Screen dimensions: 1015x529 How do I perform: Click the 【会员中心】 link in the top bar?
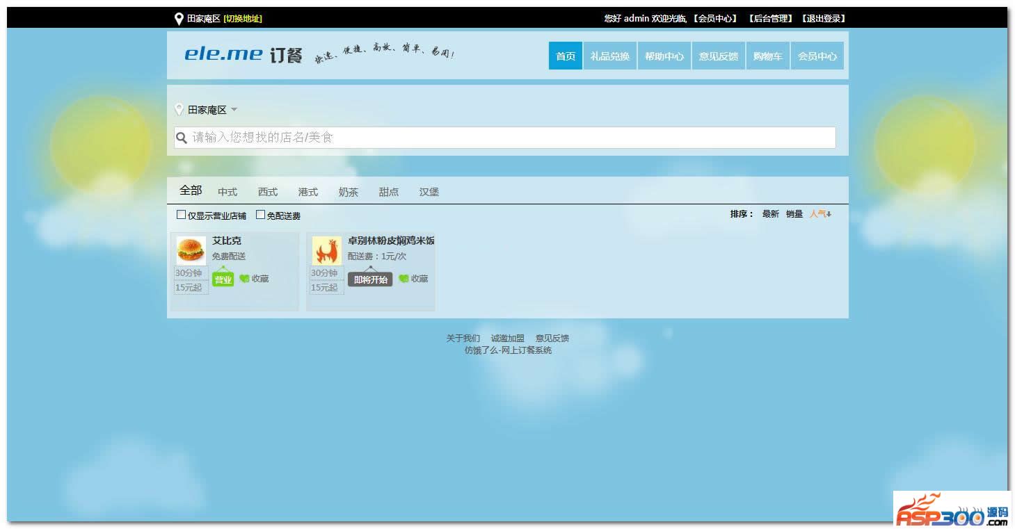[x=715, y=19]
